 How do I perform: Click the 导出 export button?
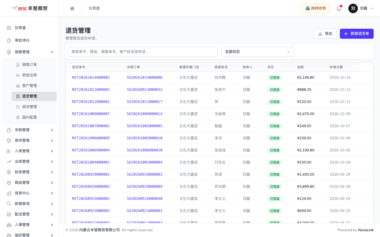(x=325, y=34)
